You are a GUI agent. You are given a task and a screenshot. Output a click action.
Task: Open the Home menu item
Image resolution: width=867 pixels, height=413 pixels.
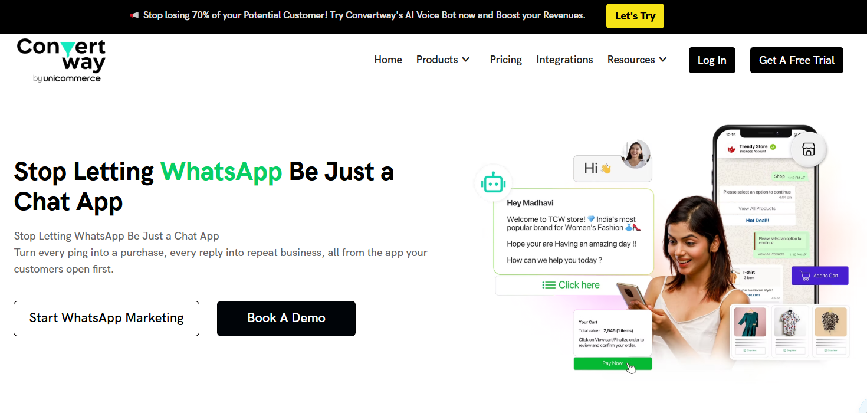388,60
